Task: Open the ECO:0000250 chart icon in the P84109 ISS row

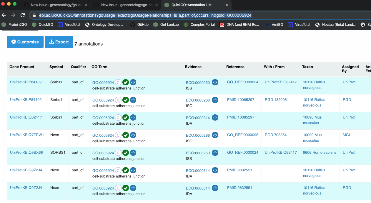Action: (215, 82)
